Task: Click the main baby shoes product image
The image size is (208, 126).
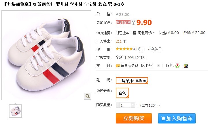Action: point(46,55)
